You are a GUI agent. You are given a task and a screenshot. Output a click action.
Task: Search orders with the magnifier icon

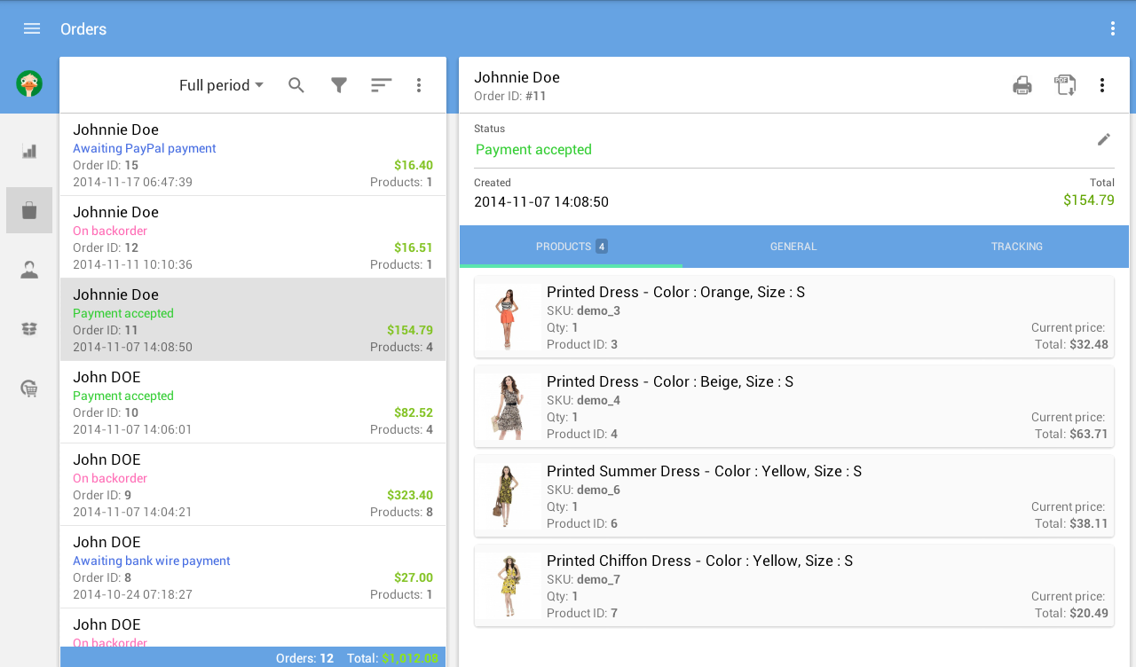[x=296, y=85]
